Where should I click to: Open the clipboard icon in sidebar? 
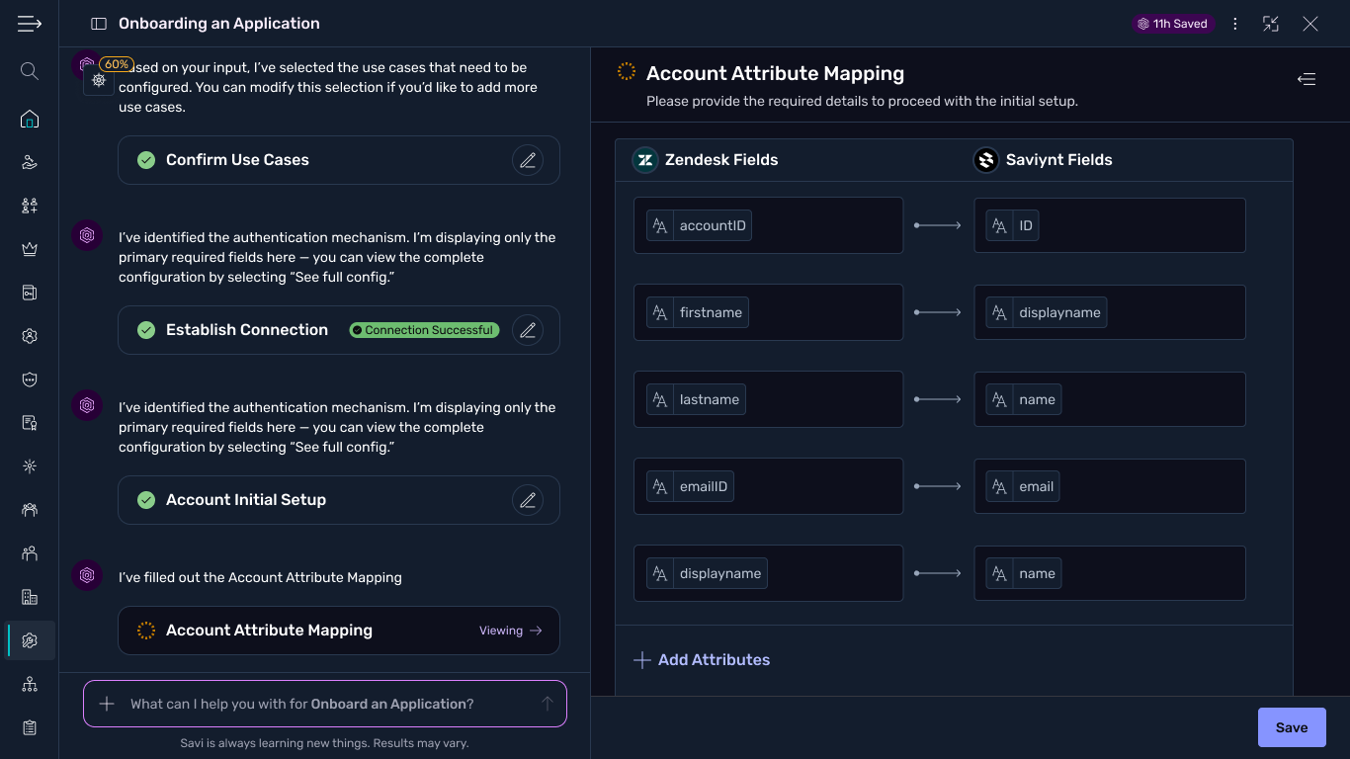[30, 727]
